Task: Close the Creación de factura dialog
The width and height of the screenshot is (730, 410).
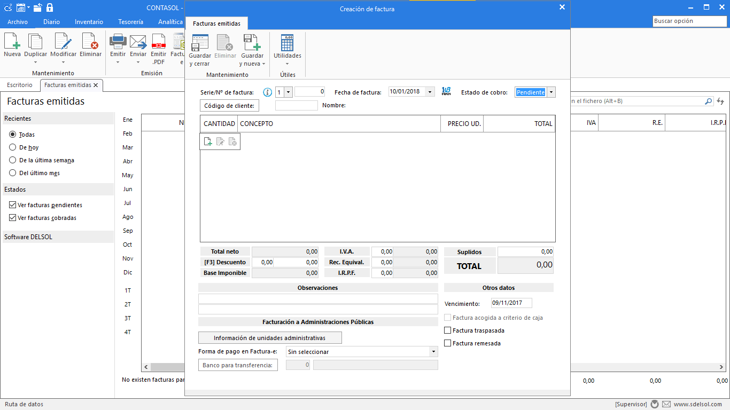Action: click(x=562, y=7)
